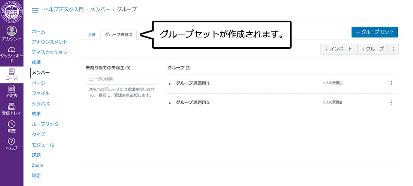Expand the グループ課題用 1 group row
The width and height of the screenshot is (413, 186).
pyautogui.click(x=170, y=83)
